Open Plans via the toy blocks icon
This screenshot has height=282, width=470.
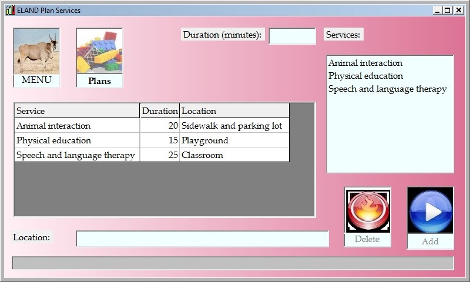tap(99, 52)
